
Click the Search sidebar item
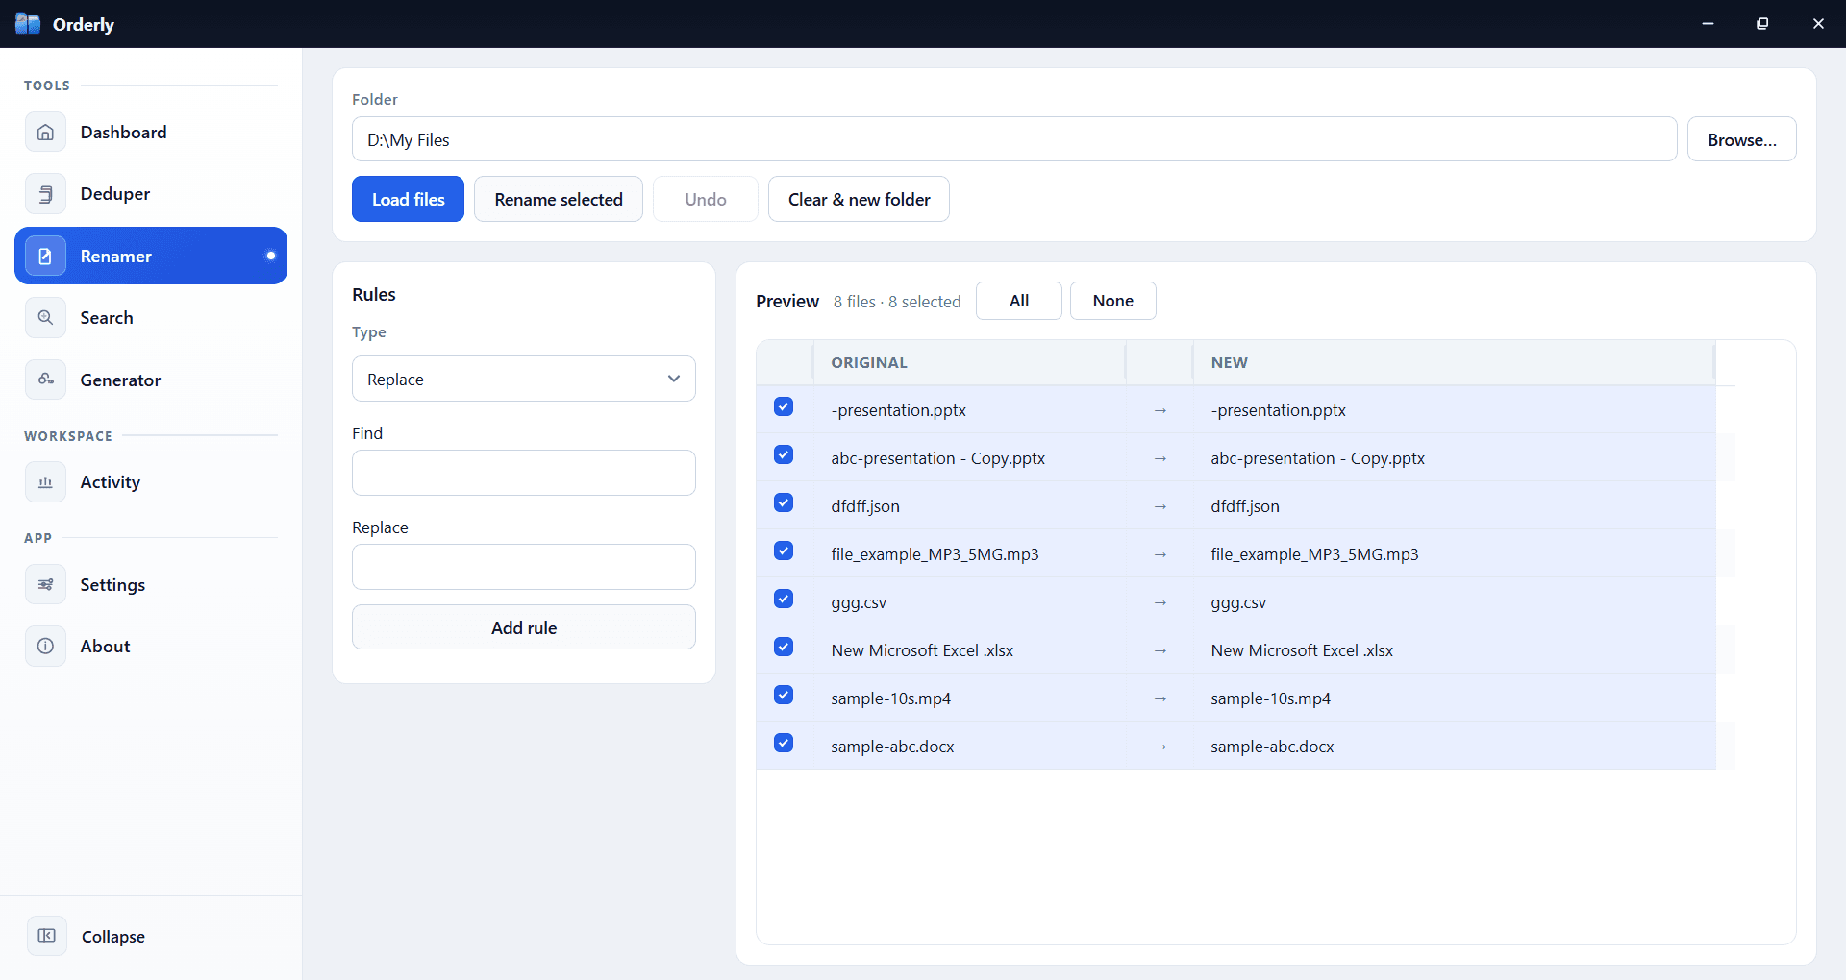[x=151, y=318]
